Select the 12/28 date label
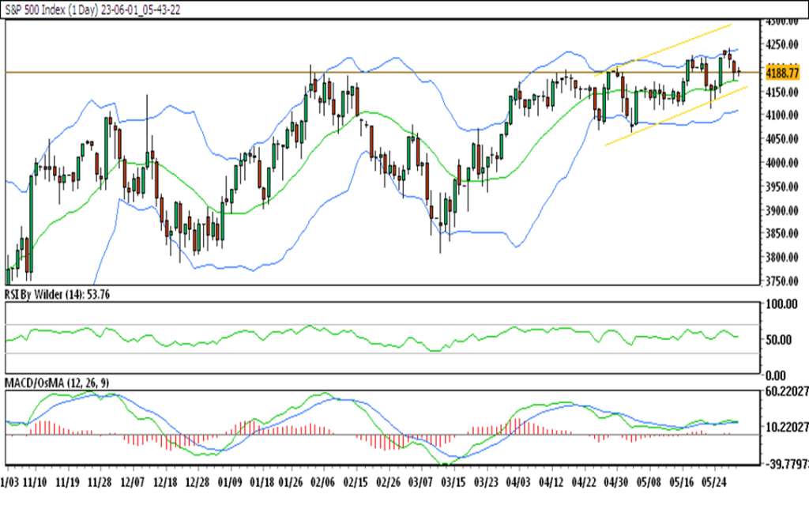 pos(197,482)
